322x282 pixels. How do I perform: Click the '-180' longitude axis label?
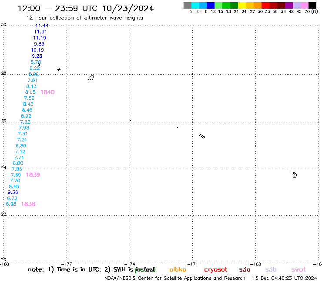coord(4,264)
